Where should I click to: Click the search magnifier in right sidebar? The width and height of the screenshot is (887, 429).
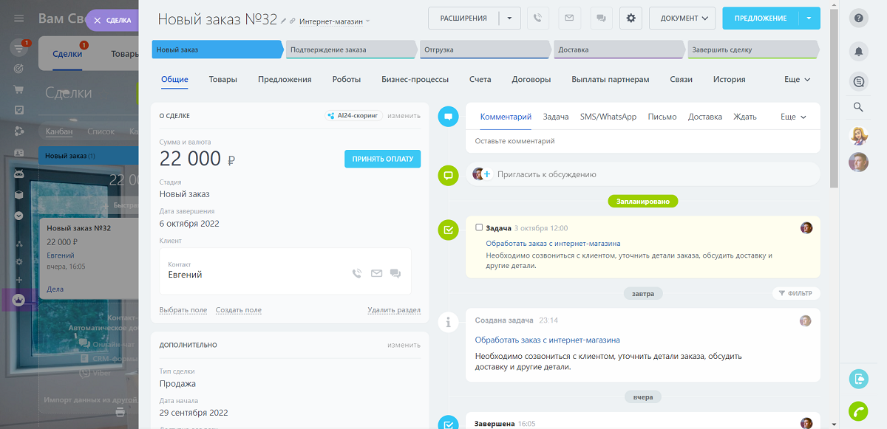click(858, 107)
